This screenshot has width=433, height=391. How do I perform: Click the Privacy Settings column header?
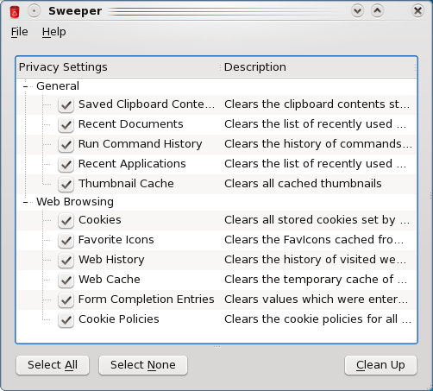(118, 67)
